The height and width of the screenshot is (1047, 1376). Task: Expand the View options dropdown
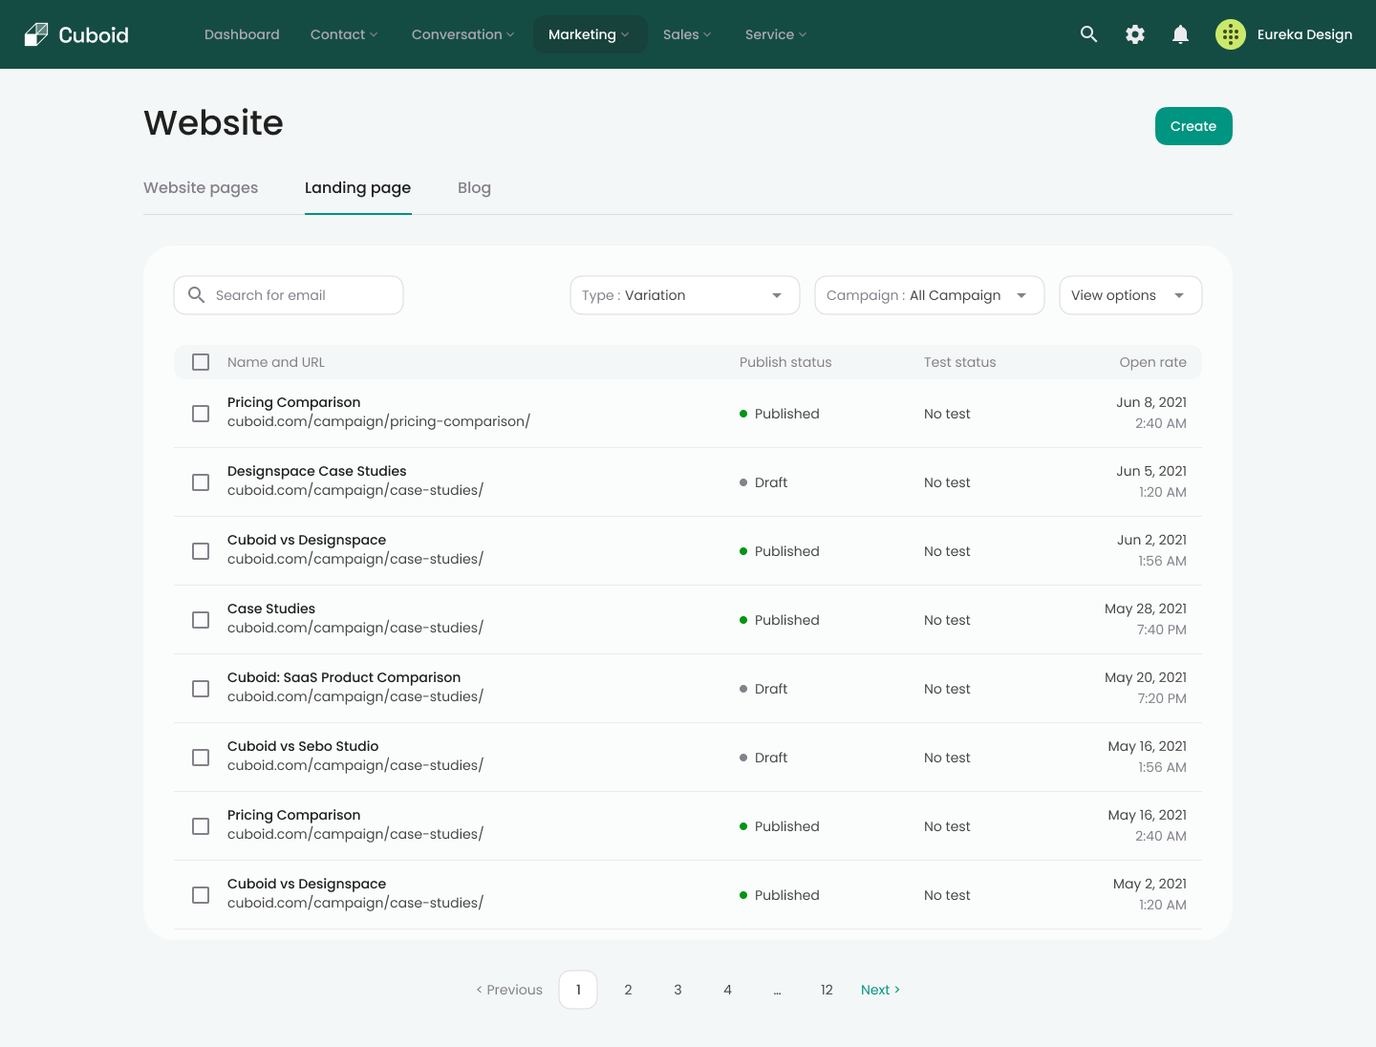tap(1130, 295)
